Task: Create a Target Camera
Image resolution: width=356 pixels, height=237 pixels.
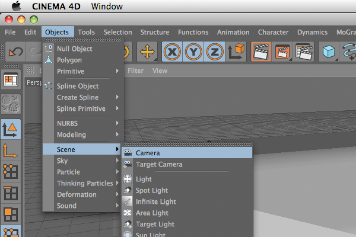Action: tap(187, 164)
